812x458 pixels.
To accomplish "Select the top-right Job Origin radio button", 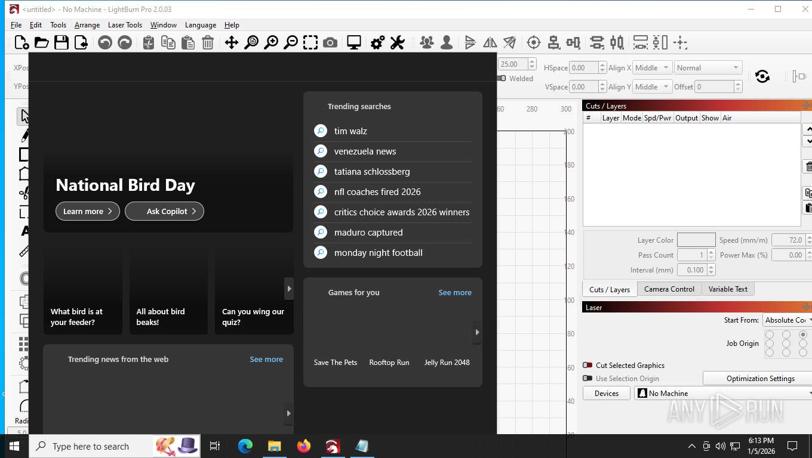I will pos(803,335).
